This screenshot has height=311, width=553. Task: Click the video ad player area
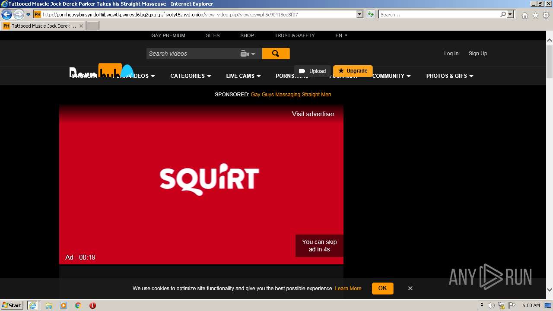point(201,184)
